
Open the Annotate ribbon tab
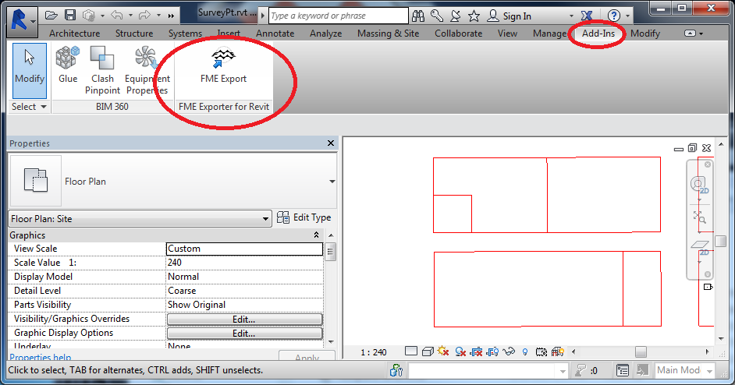(275, 34)
